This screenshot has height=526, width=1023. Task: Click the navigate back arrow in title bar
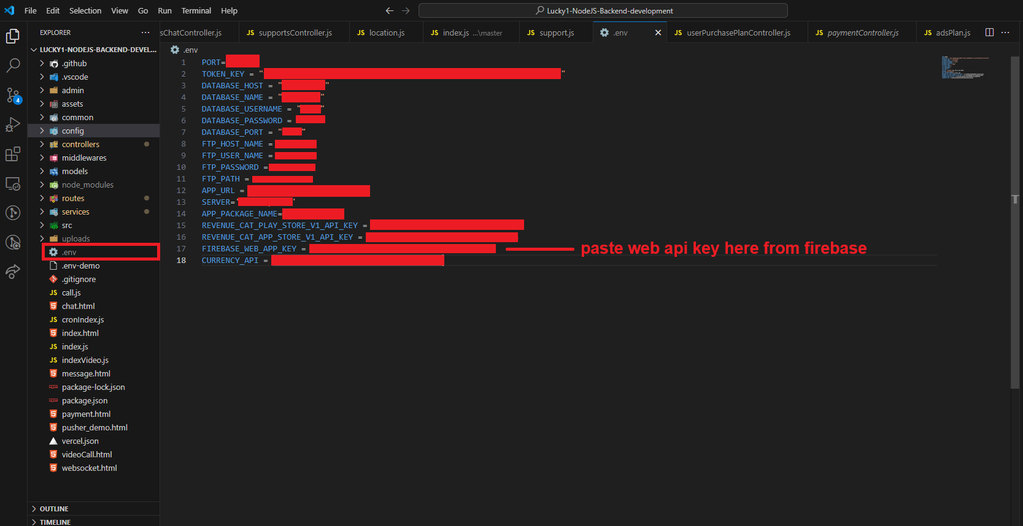pos(389,10)
